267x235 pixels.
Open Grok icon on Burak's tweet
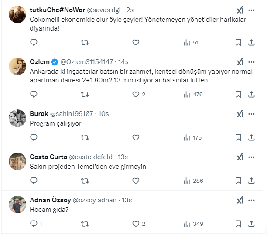(240, 114)
